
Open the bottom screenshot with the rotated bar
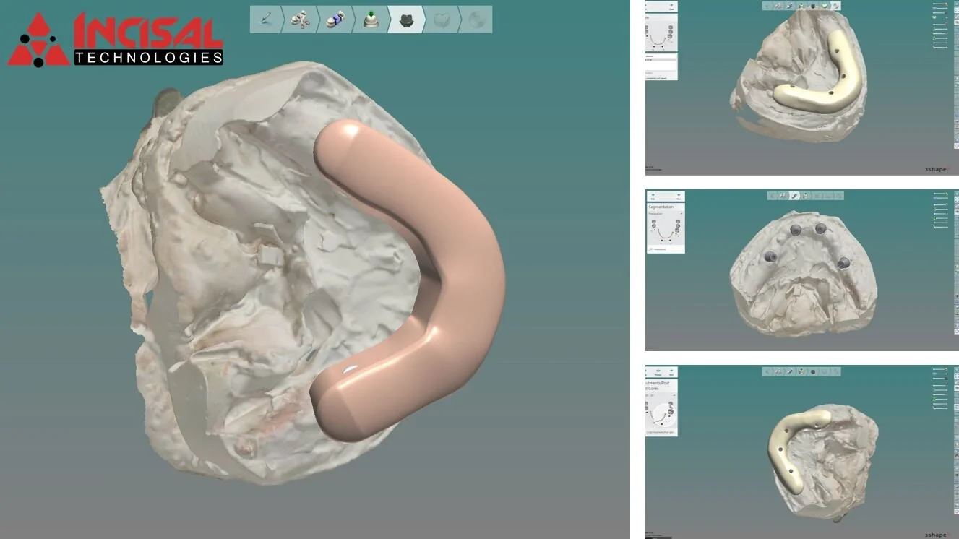tap(802, 452)
